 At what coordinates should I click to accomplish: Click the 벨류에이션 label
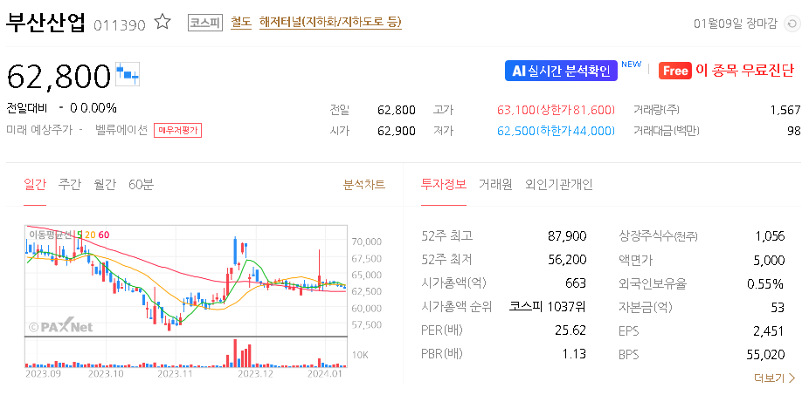121,130
